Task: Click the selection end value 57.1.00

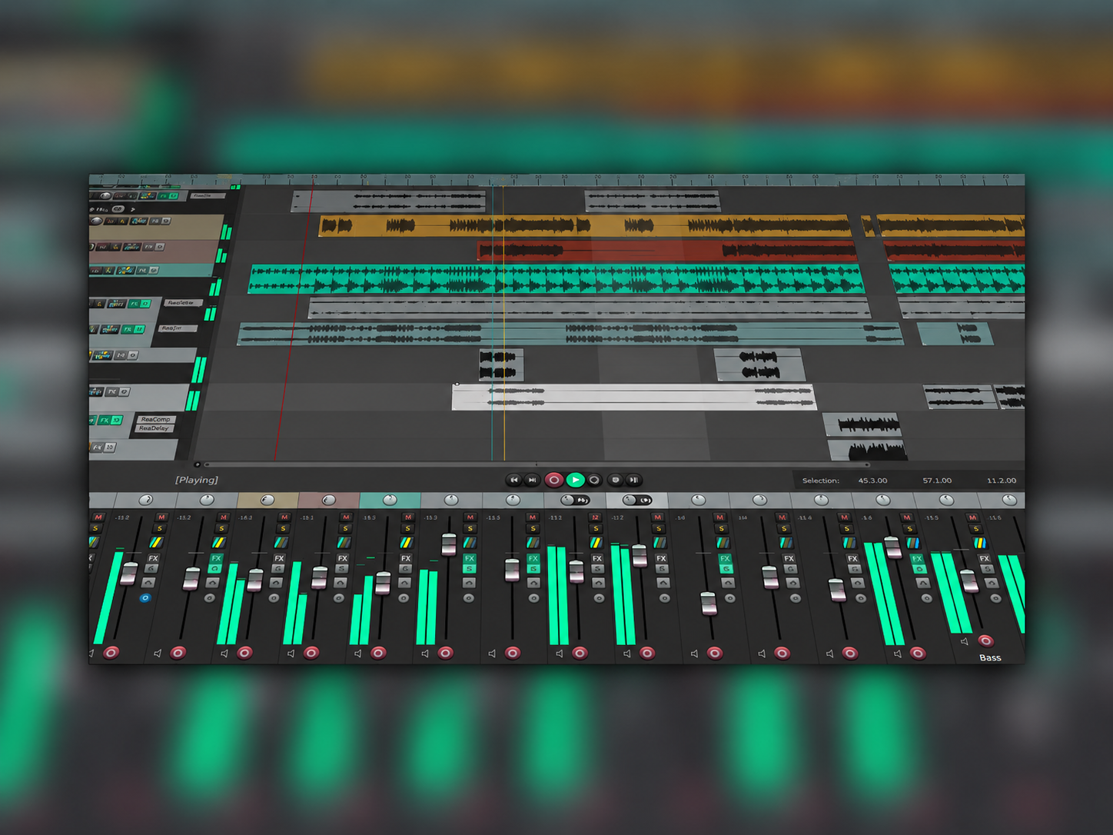Action: point(937,481)
